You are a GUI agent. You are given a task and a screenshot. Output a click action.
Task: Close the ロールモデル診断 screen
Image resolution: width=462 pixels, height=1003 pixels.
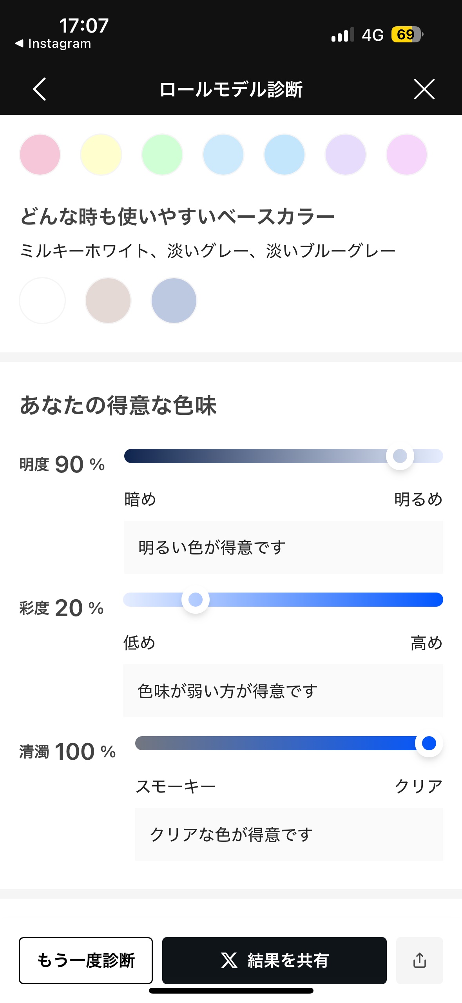[x=424, y=89]
